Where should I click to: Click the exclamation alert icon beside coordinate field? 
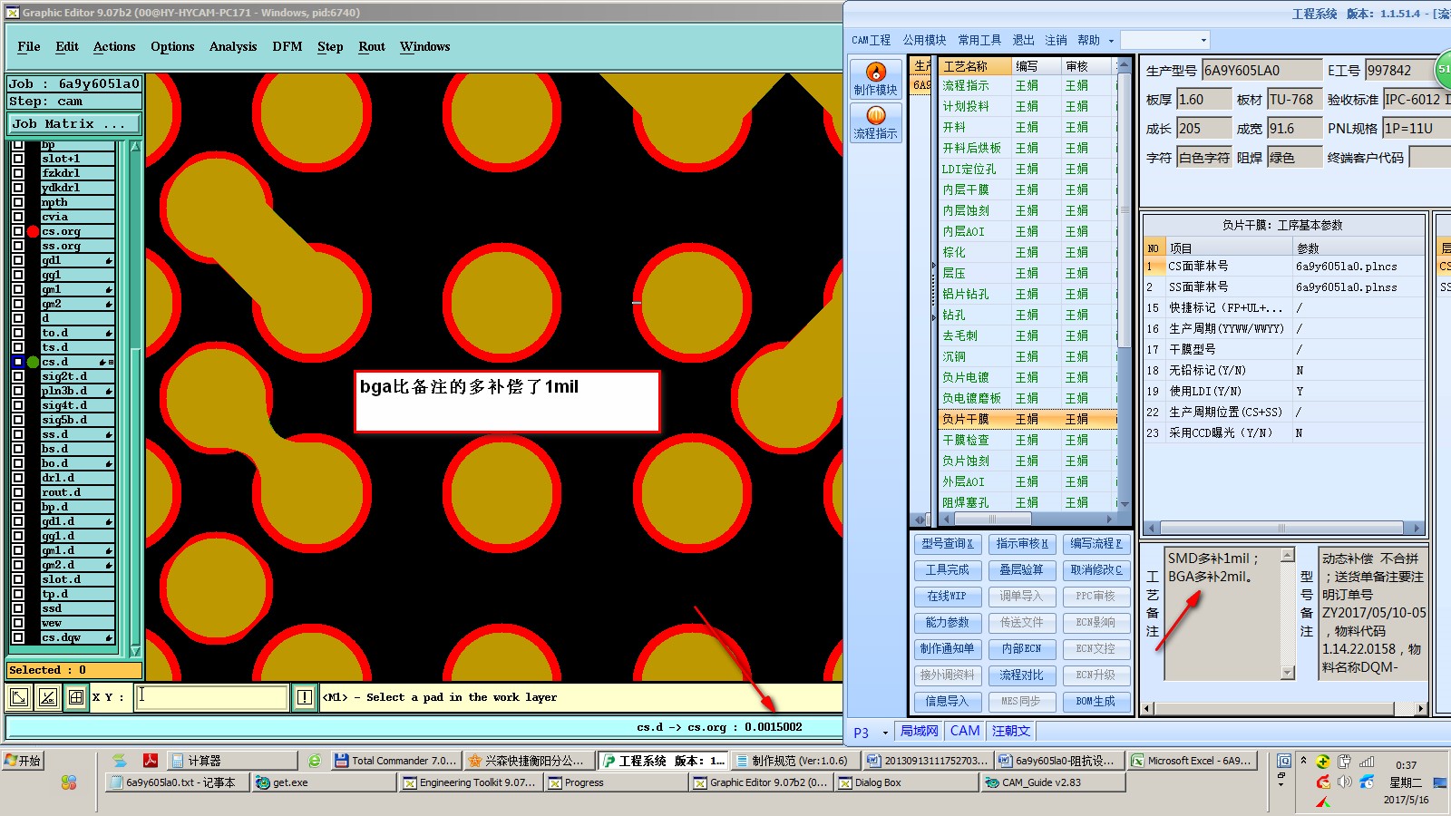click(304, 697)
